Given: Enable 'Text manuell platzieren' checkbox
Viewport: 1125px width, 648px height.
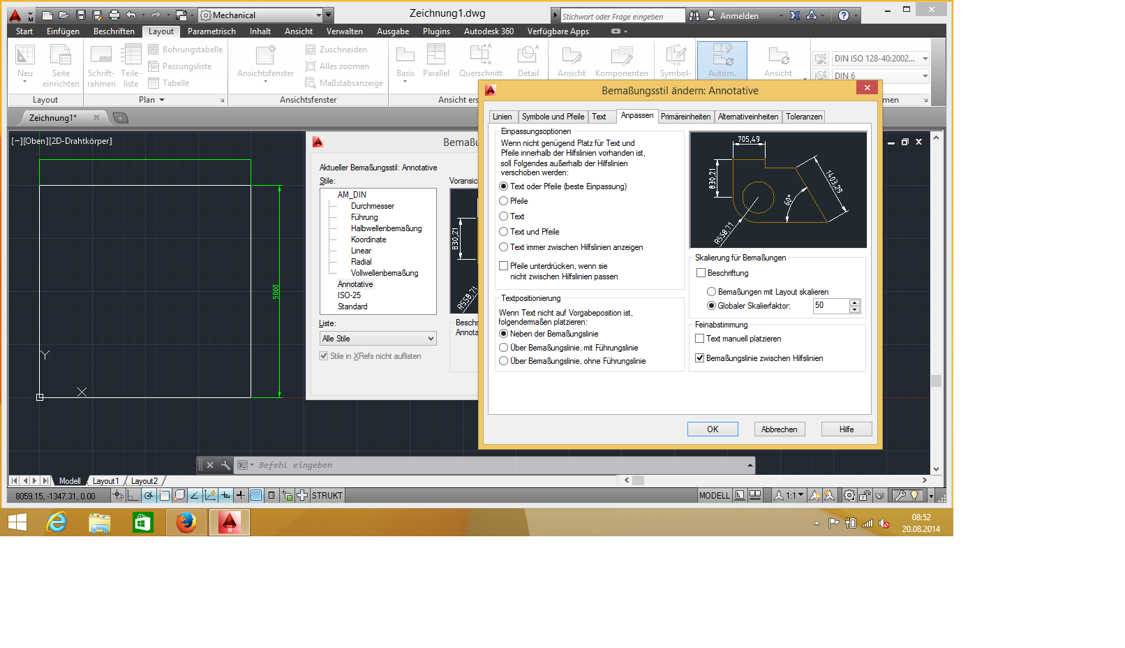Looking at the screenshot, I should (x=699, y=339).
